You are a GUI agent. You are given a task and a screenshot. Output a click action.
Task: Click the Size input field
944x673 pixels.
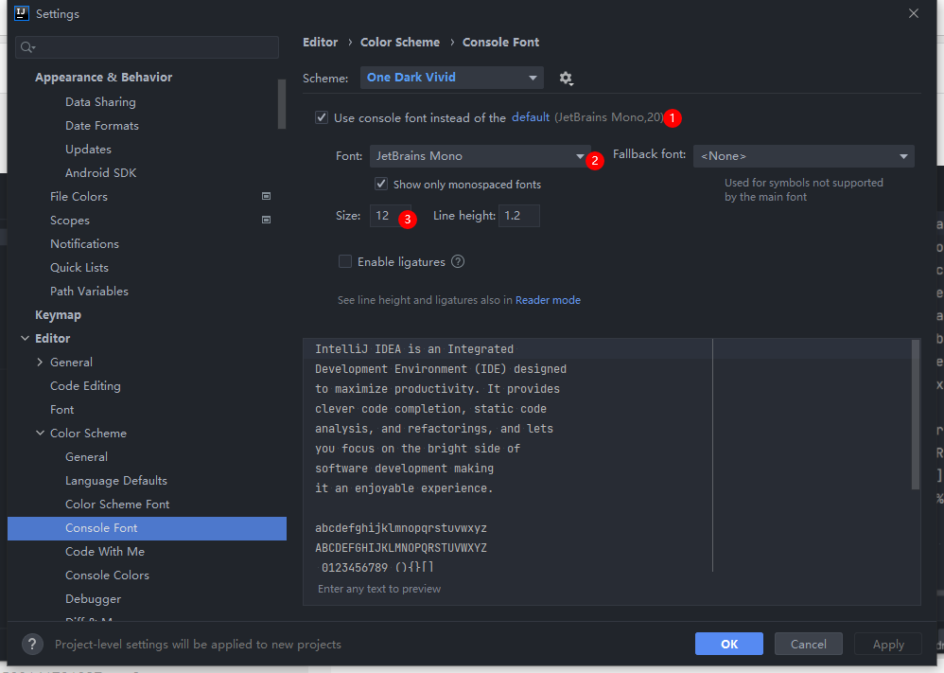pyautogui.click(x=390, y=216)
